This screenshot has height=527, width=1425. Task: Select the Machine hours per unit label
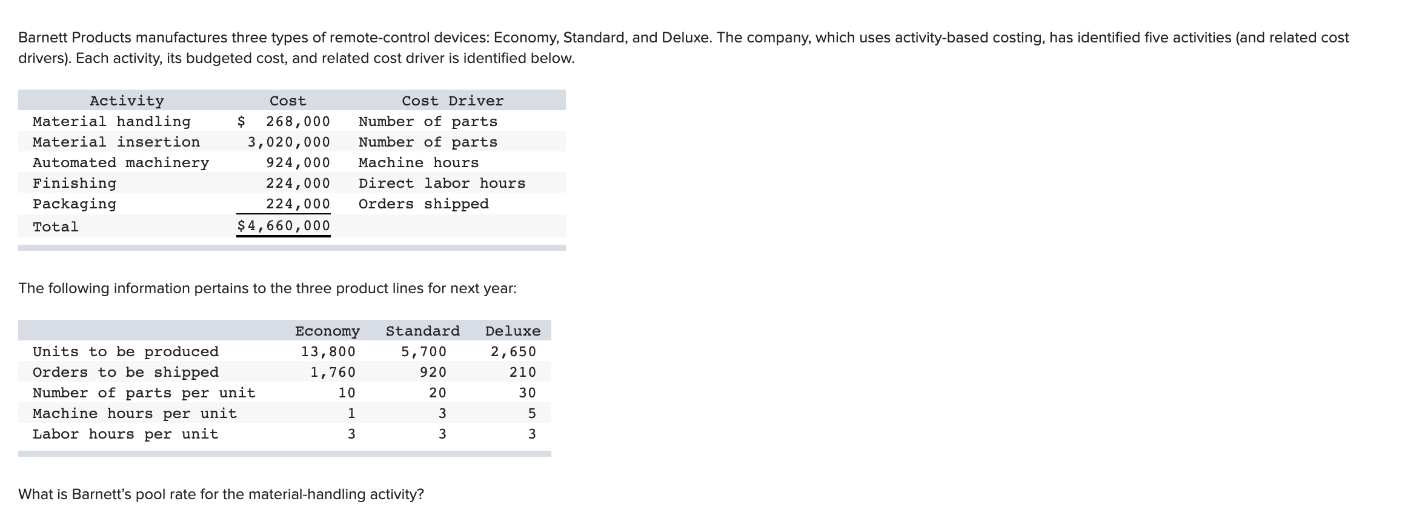click(x=135, y=413)
